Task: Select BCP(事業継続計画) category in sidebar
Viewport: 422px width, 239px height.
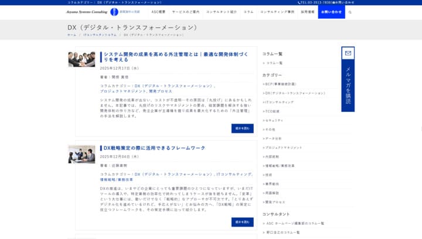Action: (x=280, y=84)
